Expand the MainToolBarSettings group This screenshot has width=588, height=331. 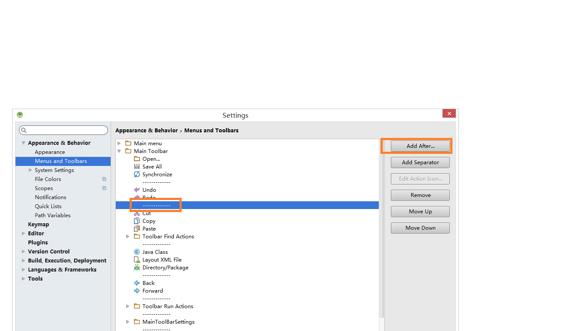(128, 322)
